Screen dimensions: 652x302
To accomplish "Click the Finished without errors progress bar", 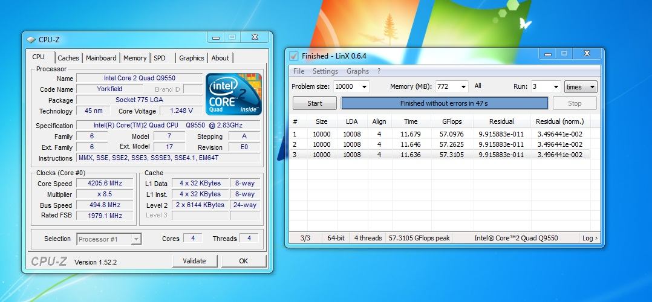I will point(445,103).
